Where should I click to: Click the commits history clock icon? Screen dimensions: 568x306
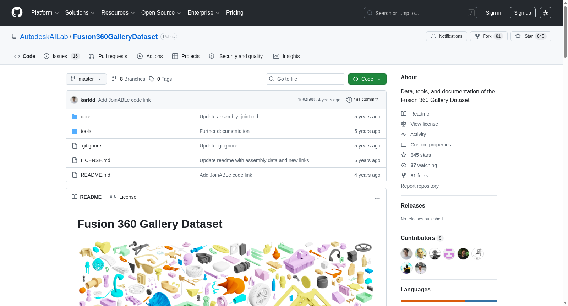[x=349, y=100]
